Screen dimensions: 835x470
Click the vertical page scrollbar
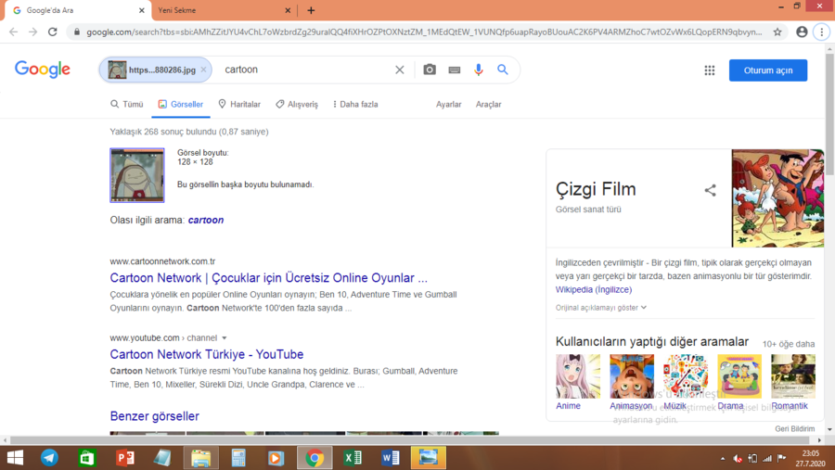tap(829, 114)
